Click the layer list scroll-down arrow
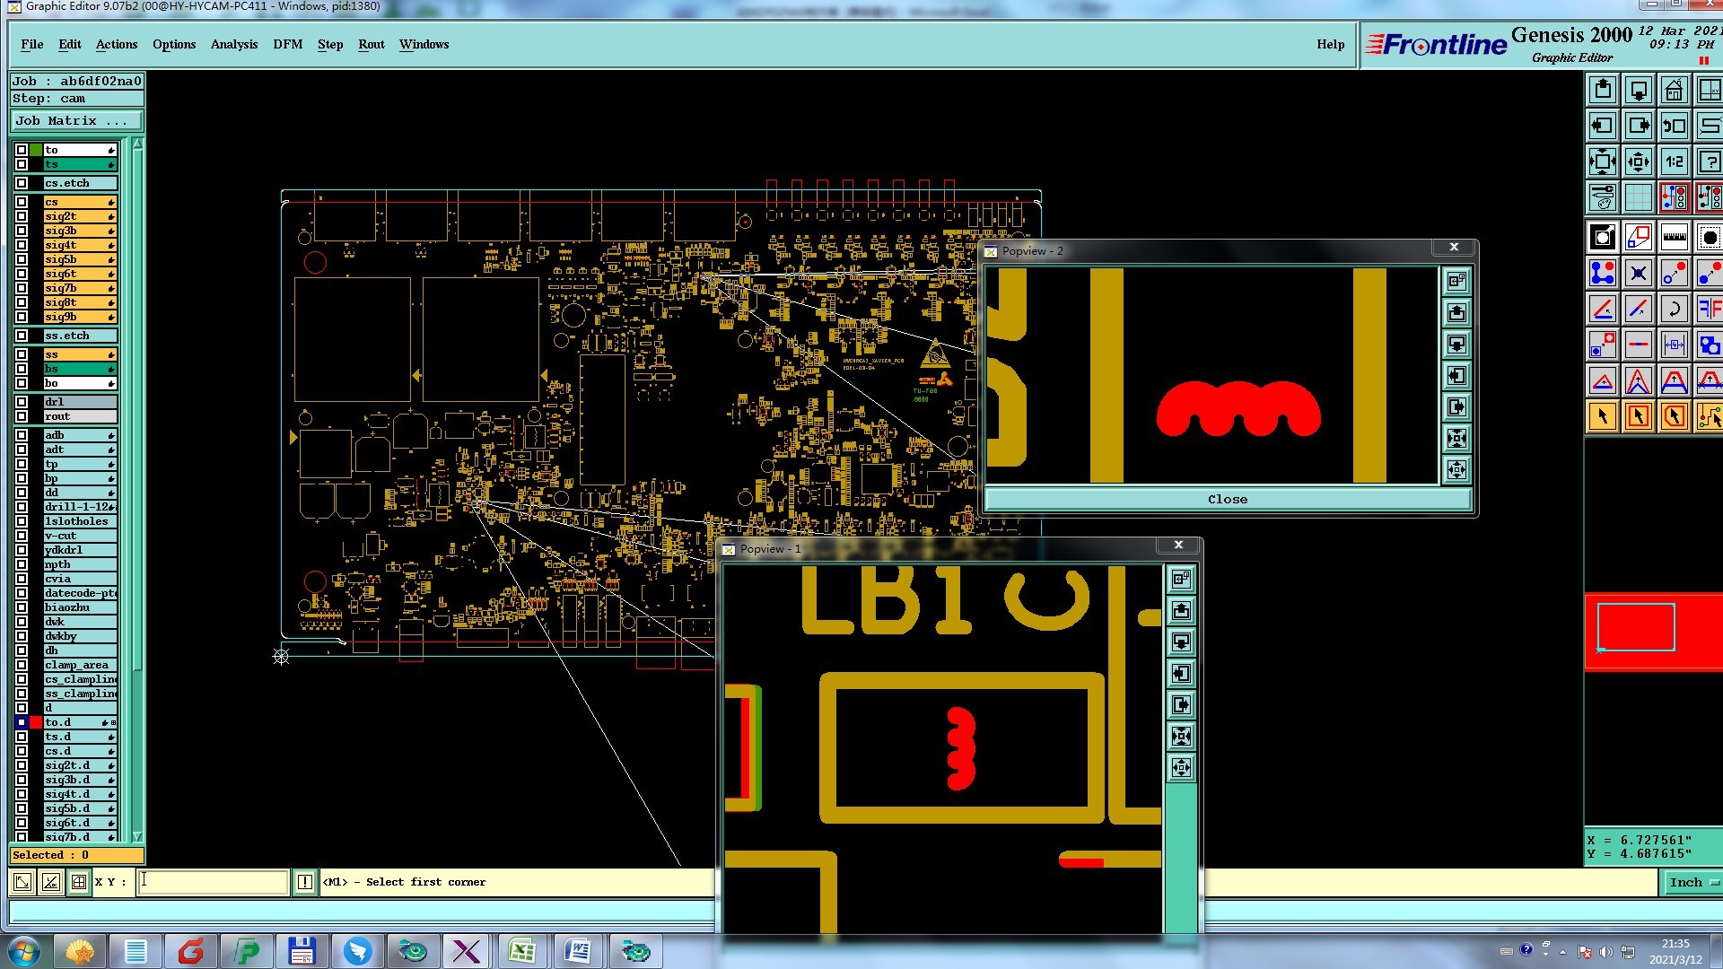This screenshot has height=969, width=1723. coord(137,836)
